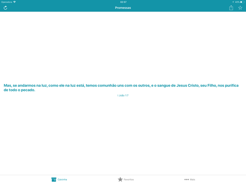Open the share icon in the header
The height and width of the screenshot is (184, 246).
point(231,8)
